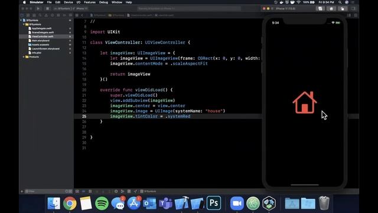Open Messages from the Dock
The image size is (378, 213).
[118, 203]
